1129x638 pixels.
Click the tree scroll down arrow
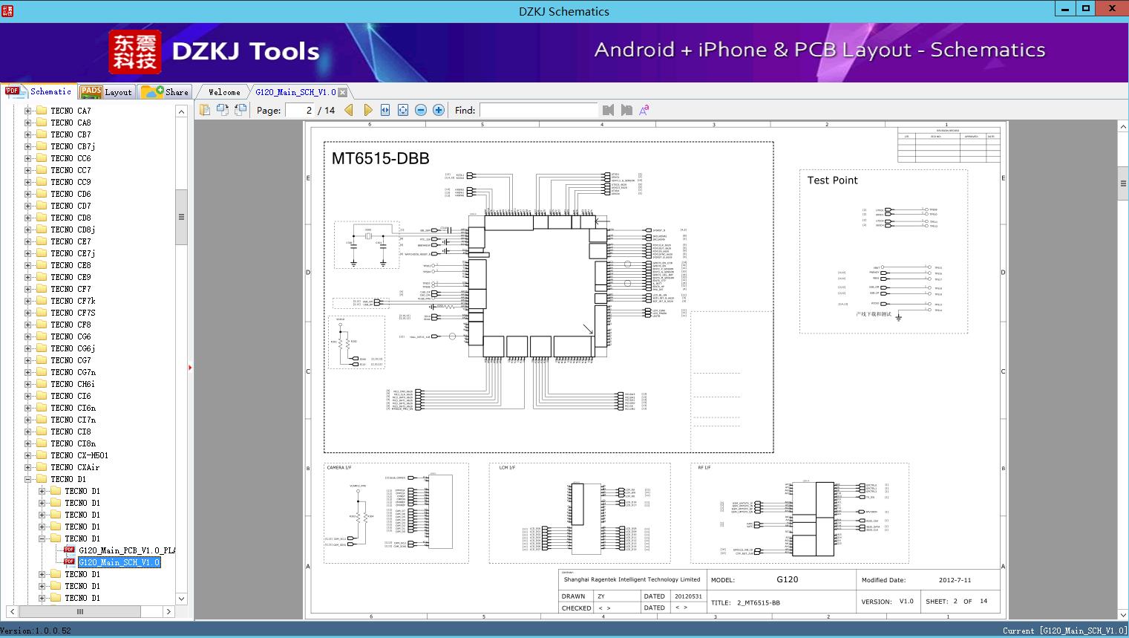point(181,598)
